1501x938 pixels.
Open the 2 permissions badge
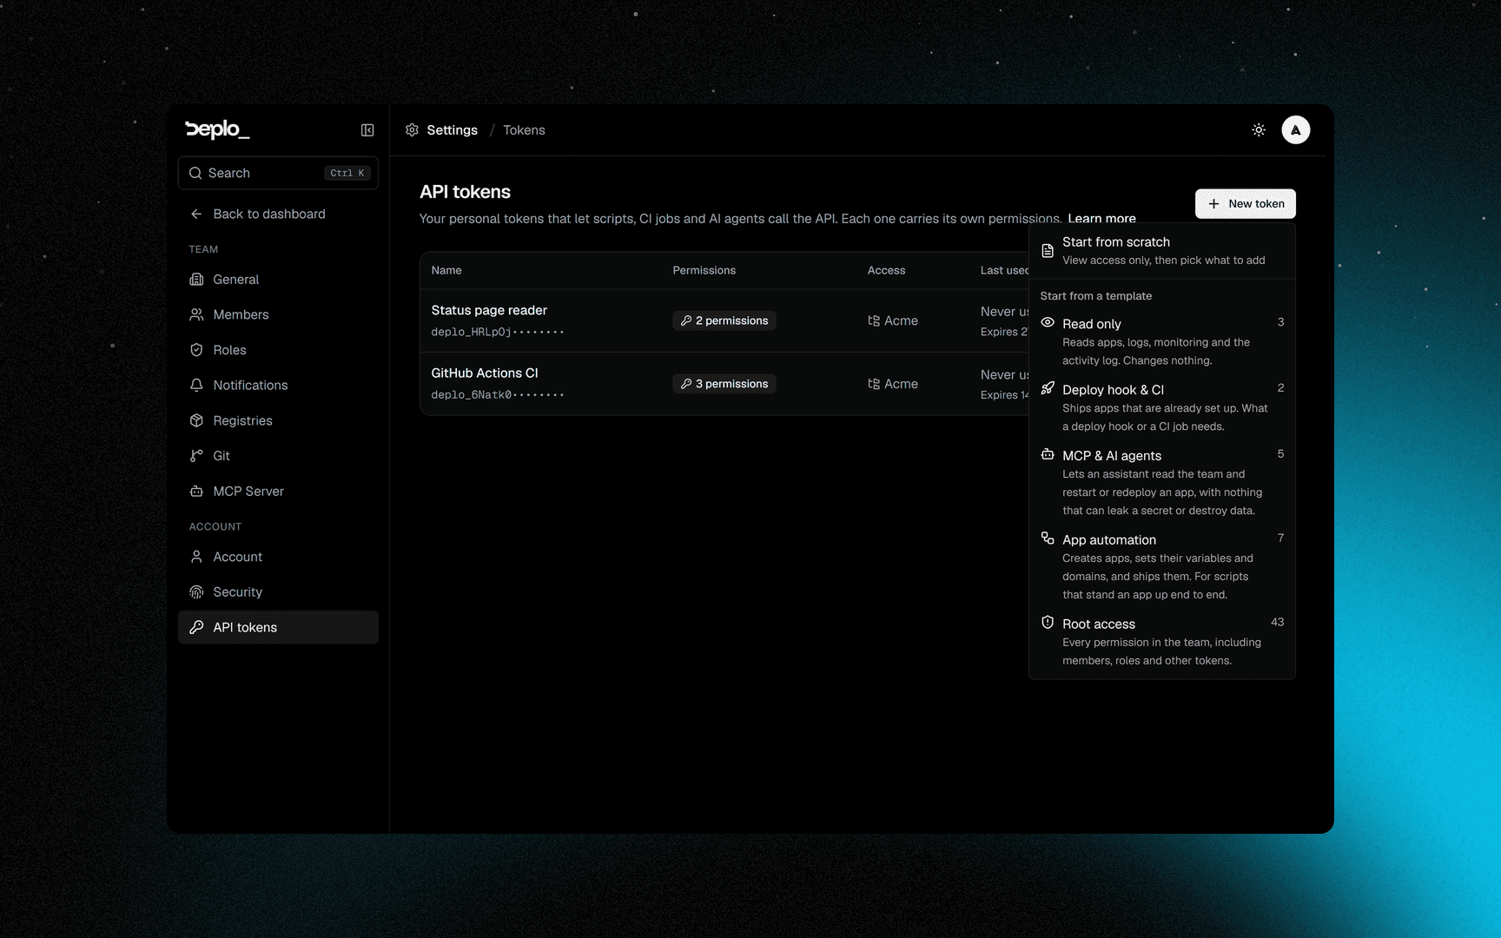724,320
